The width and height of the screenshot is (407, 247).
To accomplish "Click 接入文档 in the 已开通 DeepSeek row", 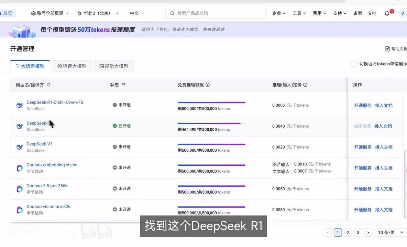I will point(383,126).
